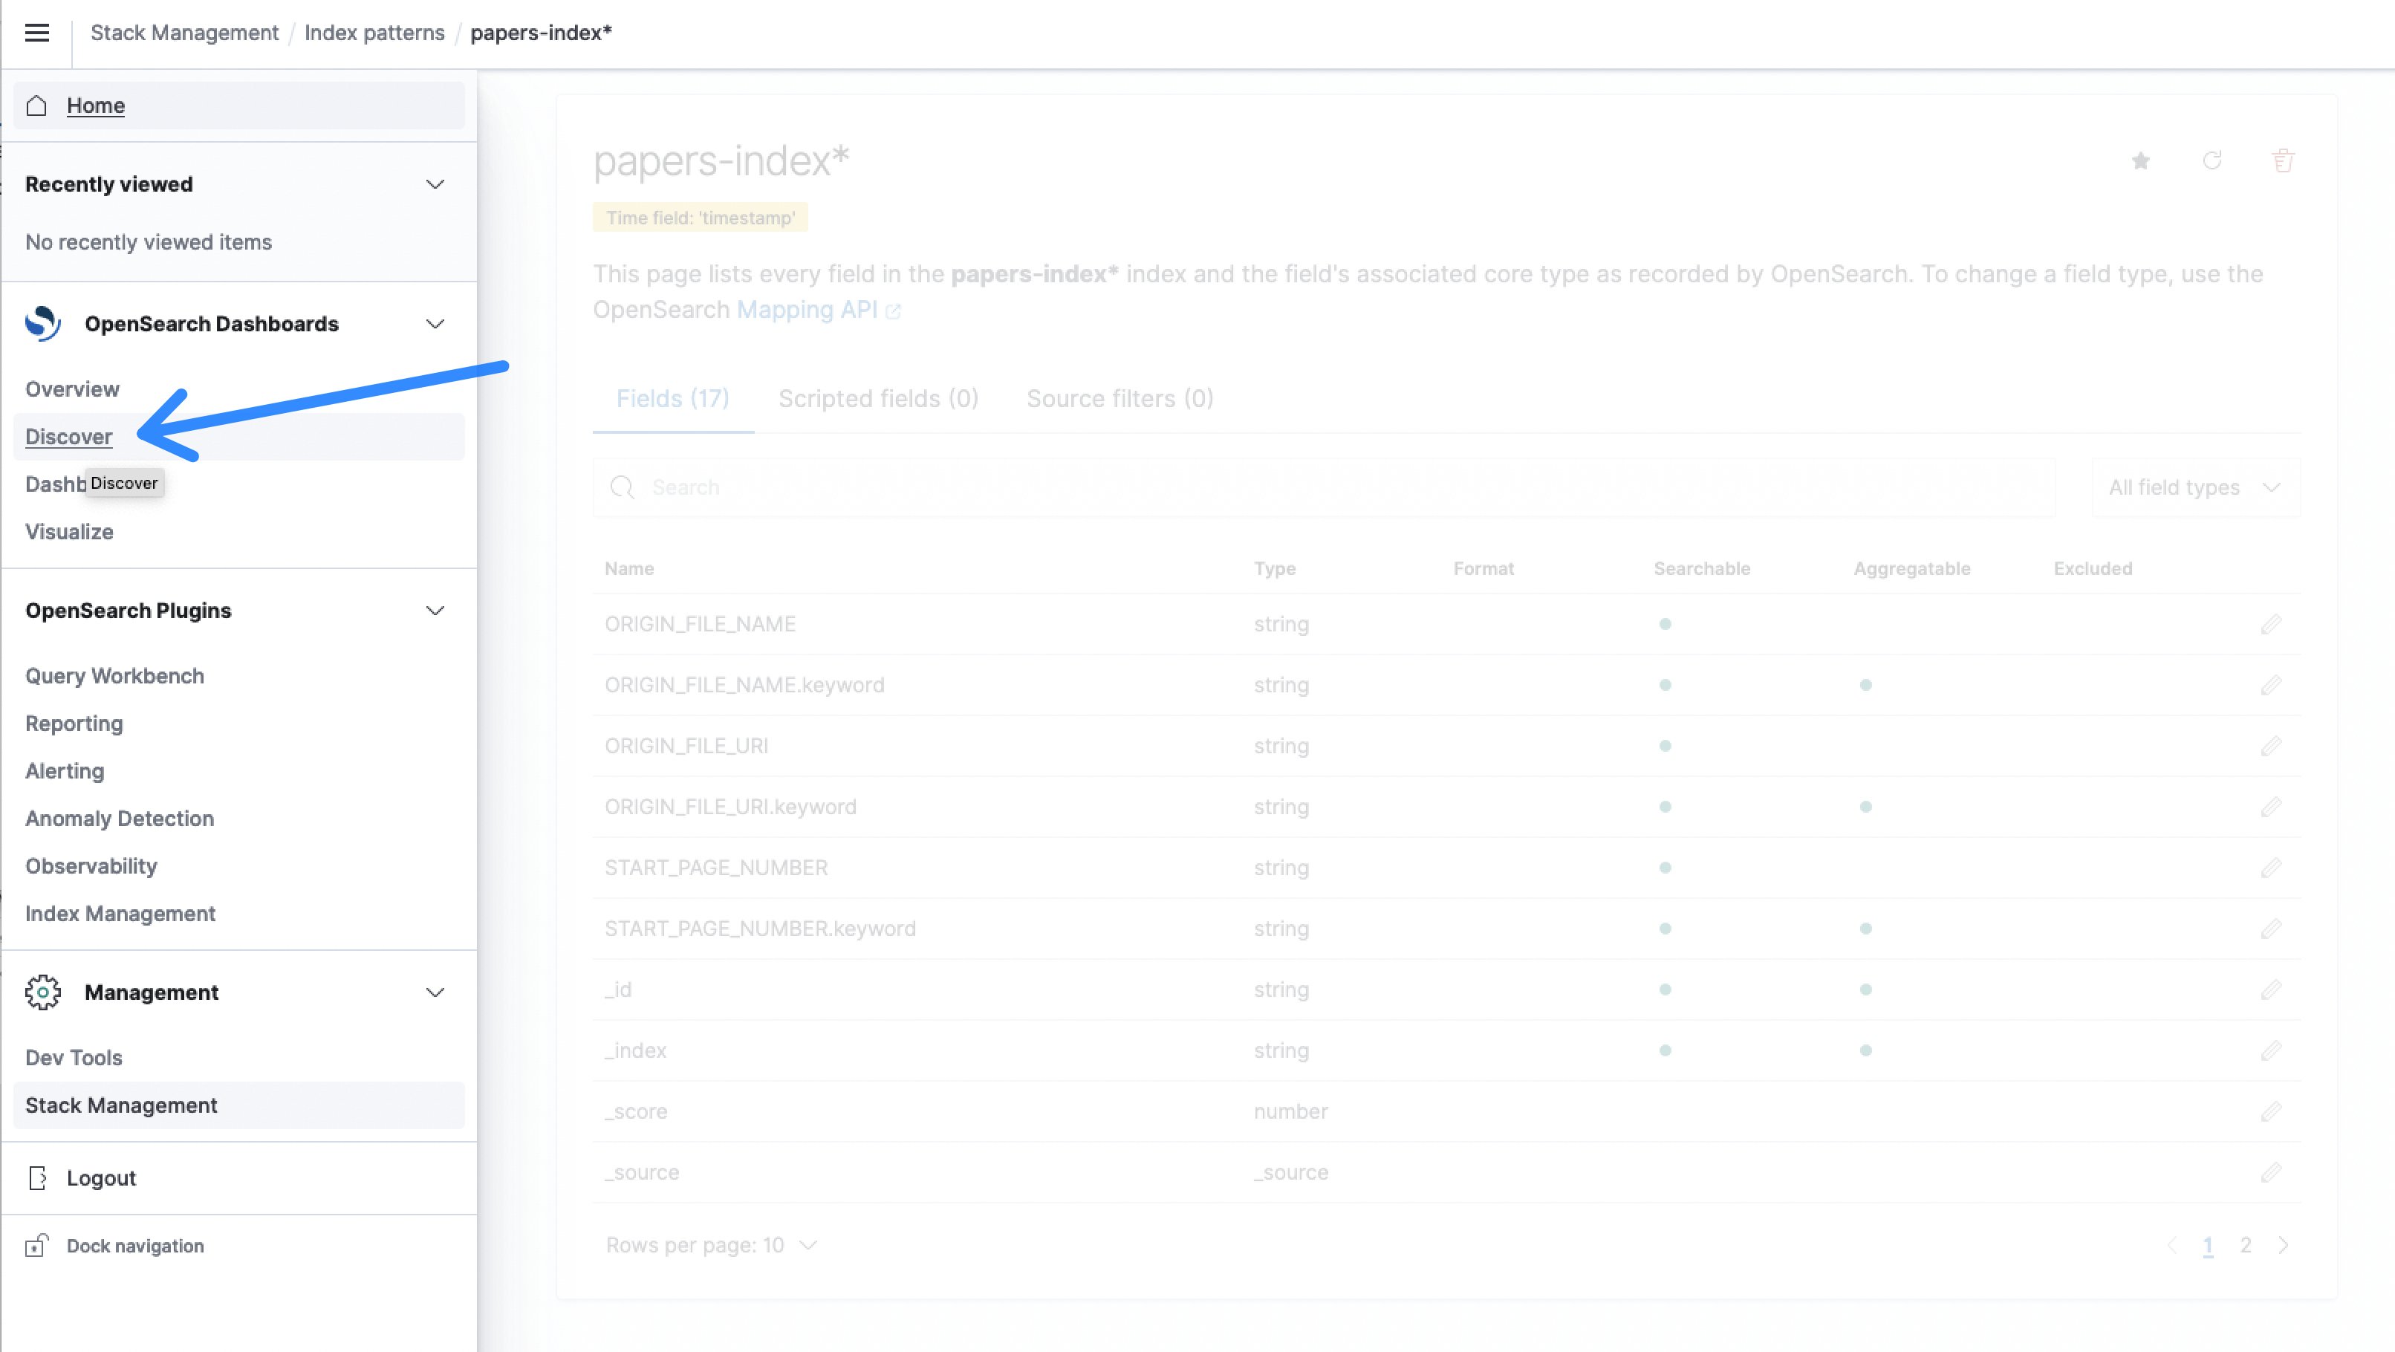Switch to the Scripted fields tab
This screenshot has width=2395, height=1352.
(878, 398)
